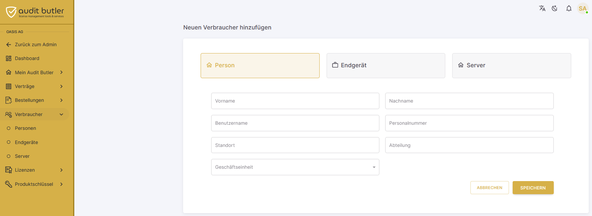
Task: Toggle dark mode moon icon
Action: pos(554,8)
